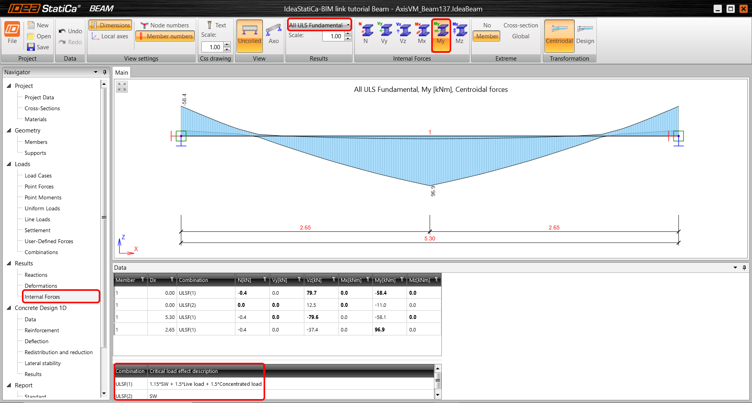Switch to Axo view
The width and height of the screenshot is (752, 403).
[x=273, y=34]
